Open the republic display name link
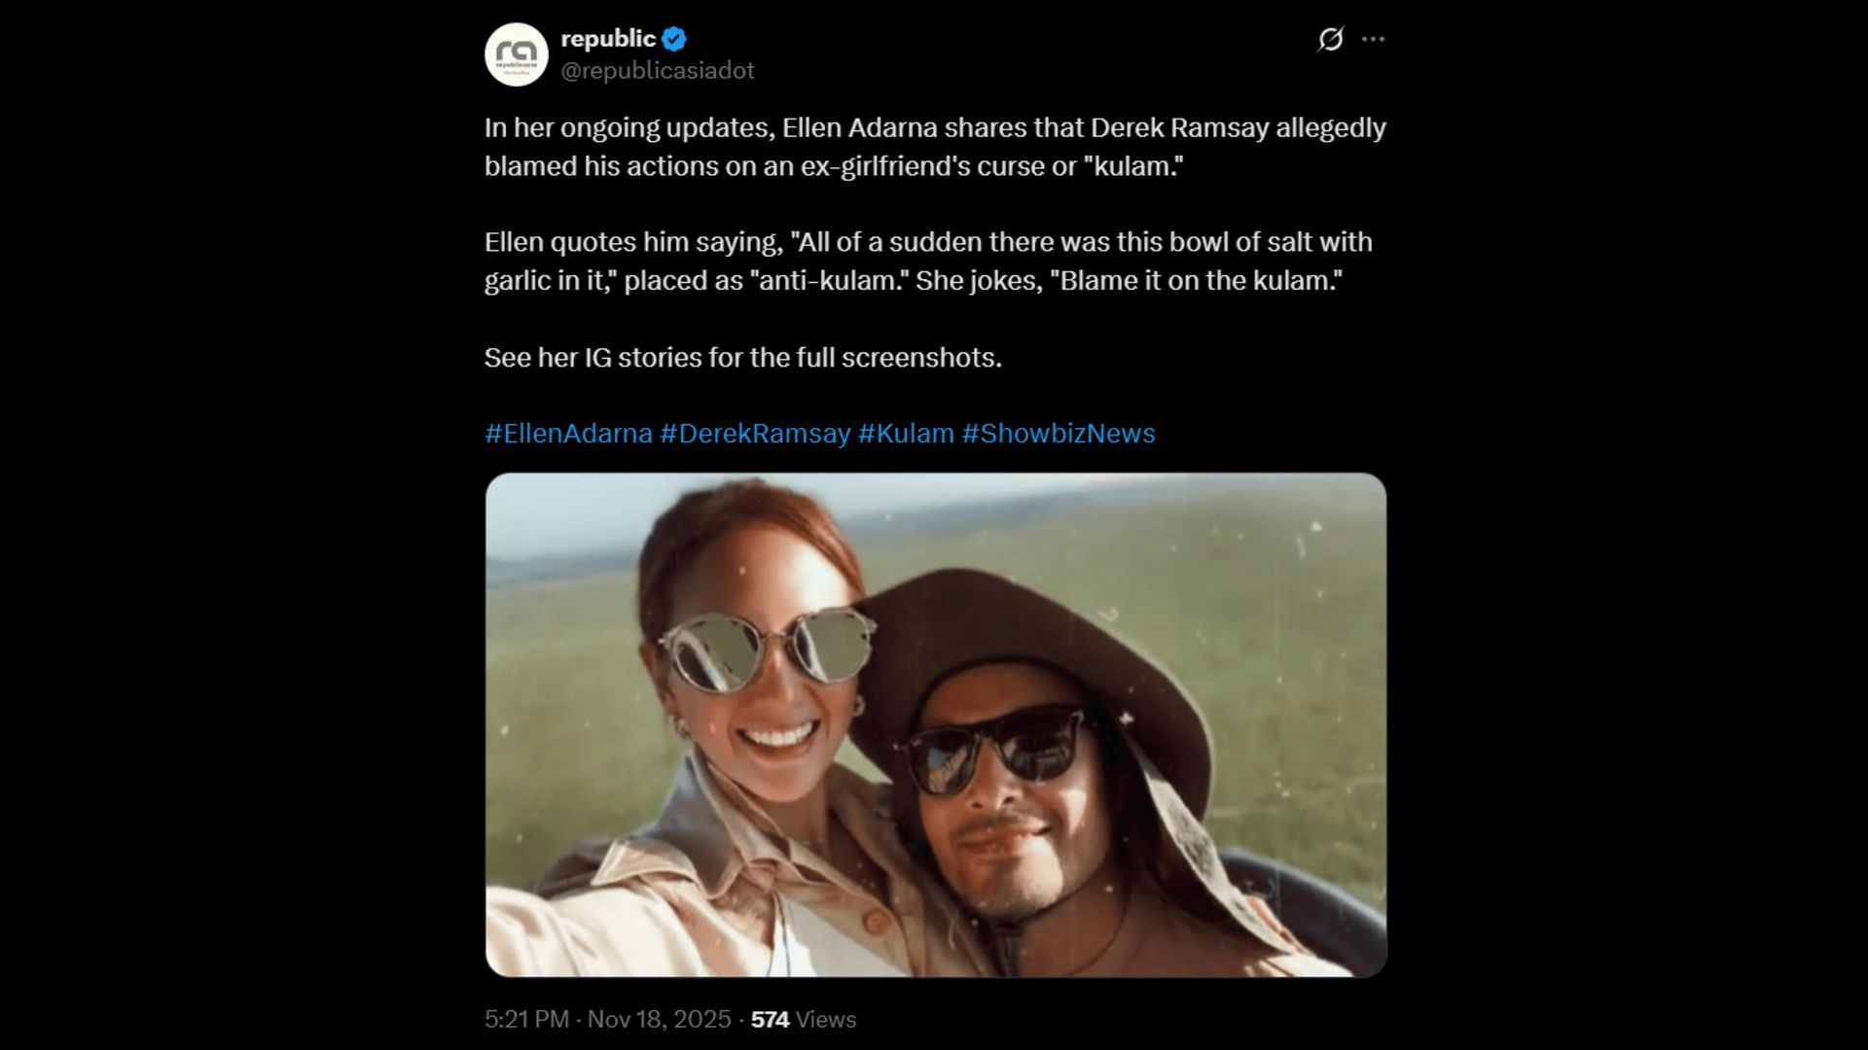 coord(608,39)
